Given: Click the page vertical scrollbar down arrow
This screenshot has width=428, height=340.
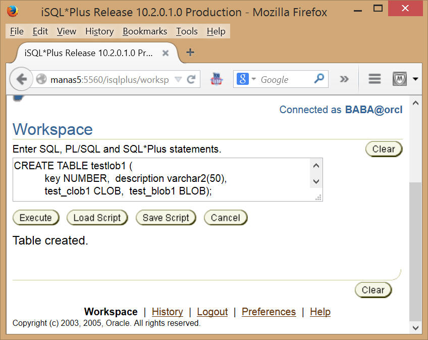Looking at the screenshot, I should [x=415, y=328].
